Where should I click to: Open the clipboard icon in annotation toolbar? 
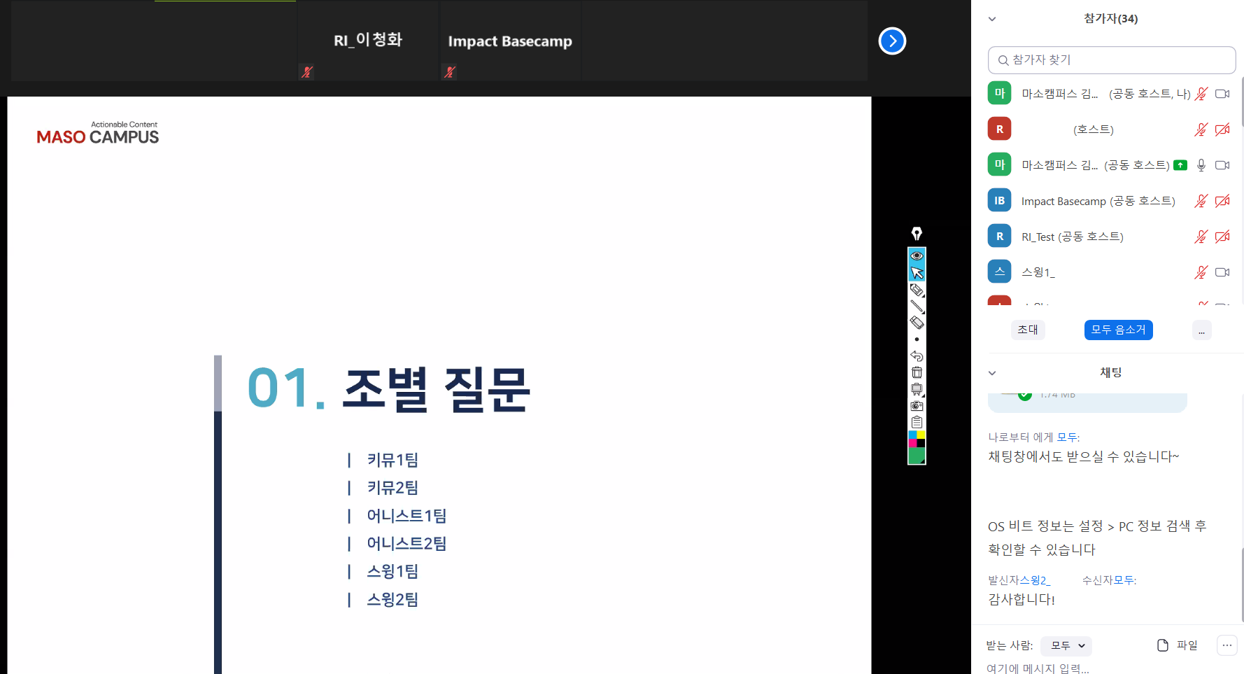[917, 422]
